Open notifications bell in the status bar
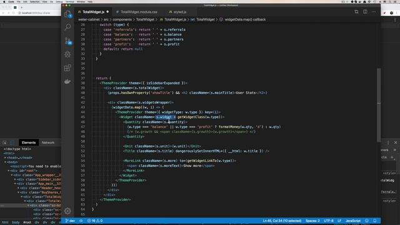The image size is (400, 225). pos(375,221)
